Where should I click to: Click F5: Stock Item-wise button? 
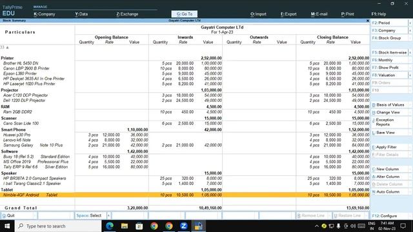click(x=390, y=53)
